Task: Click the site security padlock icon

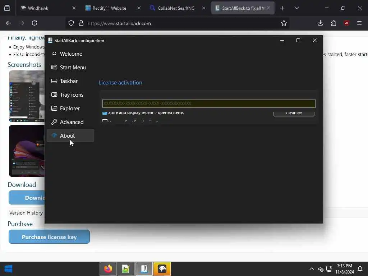Action: click(81, 23)
